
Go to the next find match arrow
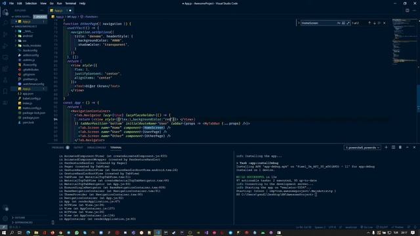pyautogui.click(x=375, y=23)
